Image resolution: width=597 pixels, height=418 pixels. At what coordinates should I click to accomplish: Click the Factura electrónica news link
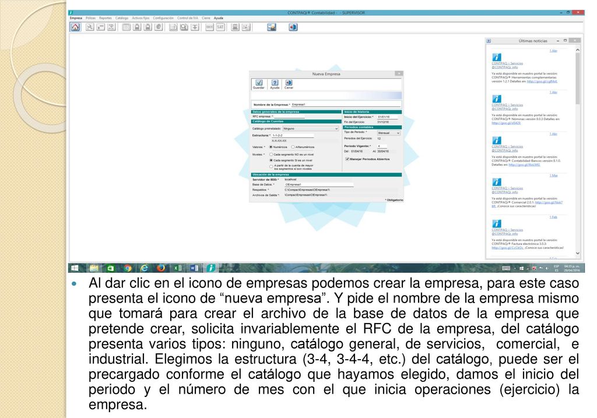pos(508,248)
